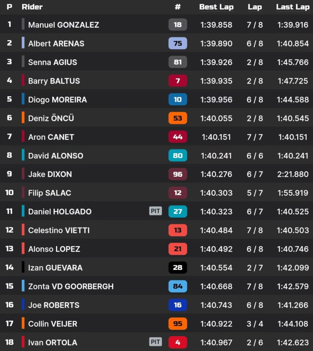Sort by the Best Lap column header
This screenshot has width=313, height=351.
point(216,7)
